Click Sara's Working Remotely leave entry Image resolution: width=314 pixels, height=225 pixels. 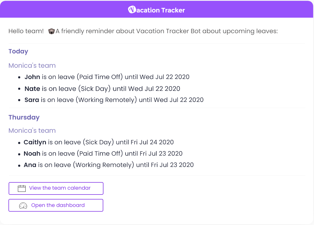tap(114, 100)
